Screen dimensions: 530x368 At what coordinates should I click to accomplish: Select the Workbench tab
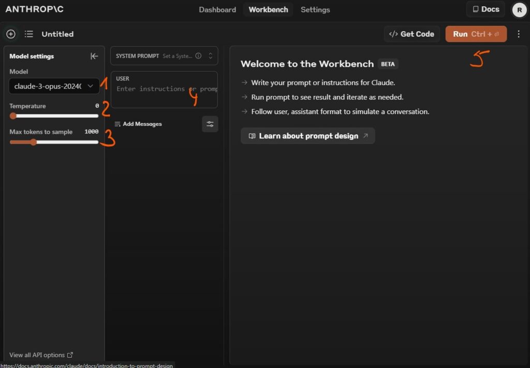(268, 10)
